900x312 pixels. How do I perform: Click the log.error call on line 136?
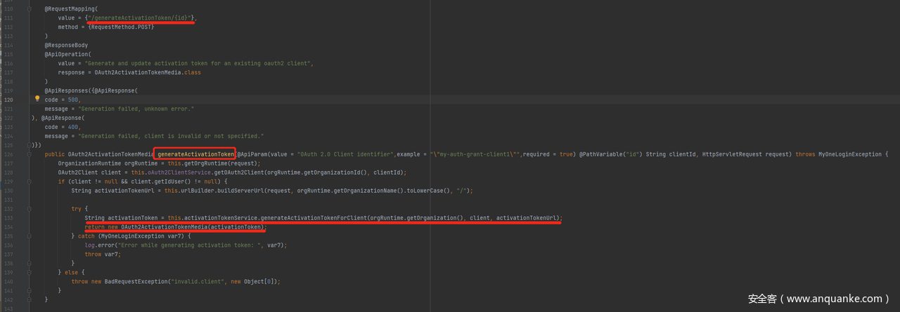pyautogui.click(x=103, y=245)
